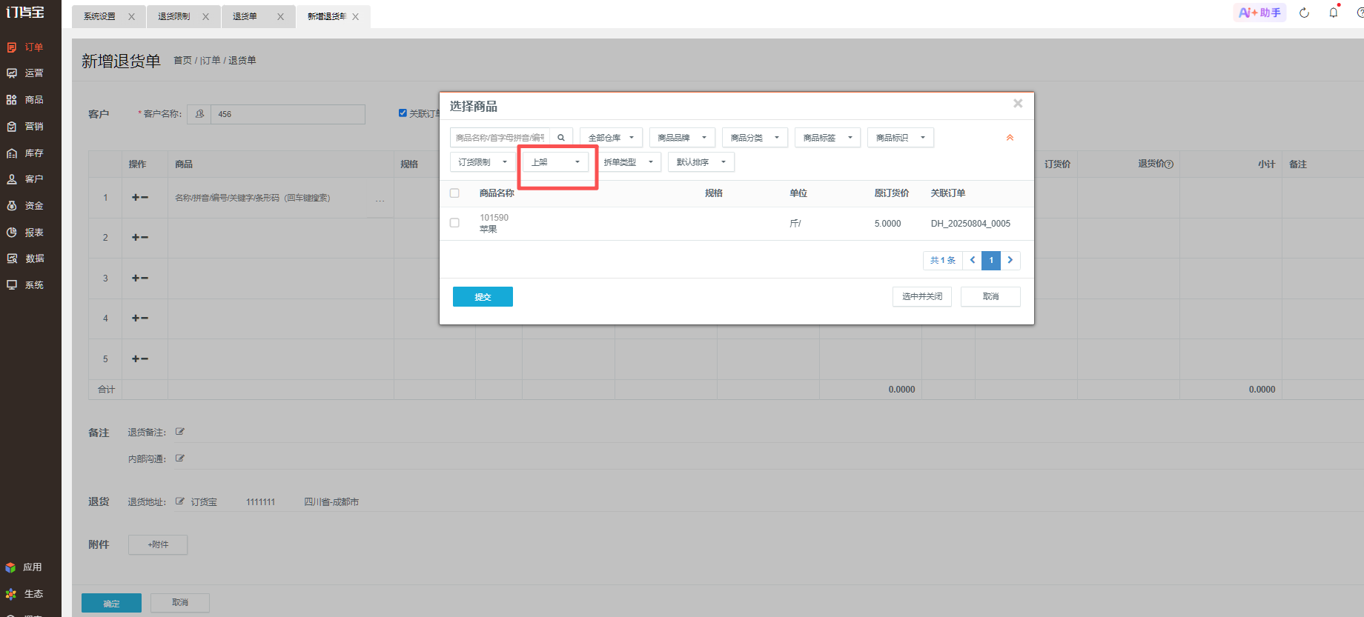Click the search magnifier in product dialog
The image size is (1364, 617).
[561, 138]
